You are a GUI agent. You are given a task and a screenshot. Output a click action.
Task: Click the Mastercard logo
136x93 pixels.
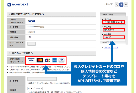tap(40, 60)
